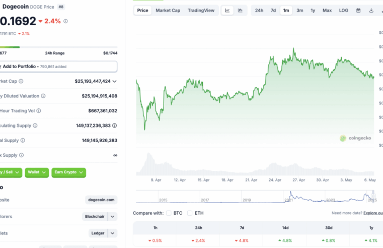Click the $25,194,915,408 valuation value

[100, 96]
